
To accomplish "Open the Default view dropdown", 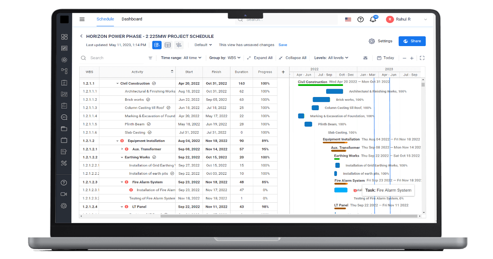I will [203, 45].
